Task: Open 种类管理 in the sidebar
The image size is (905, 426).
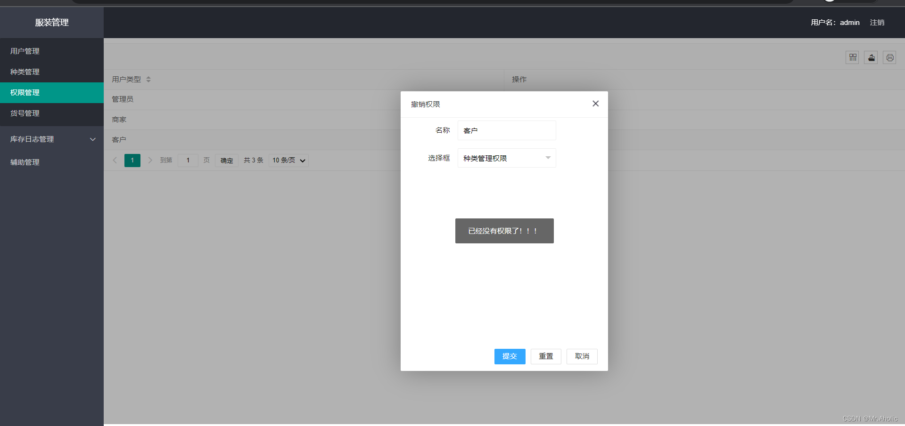Action: pos(52,72)
